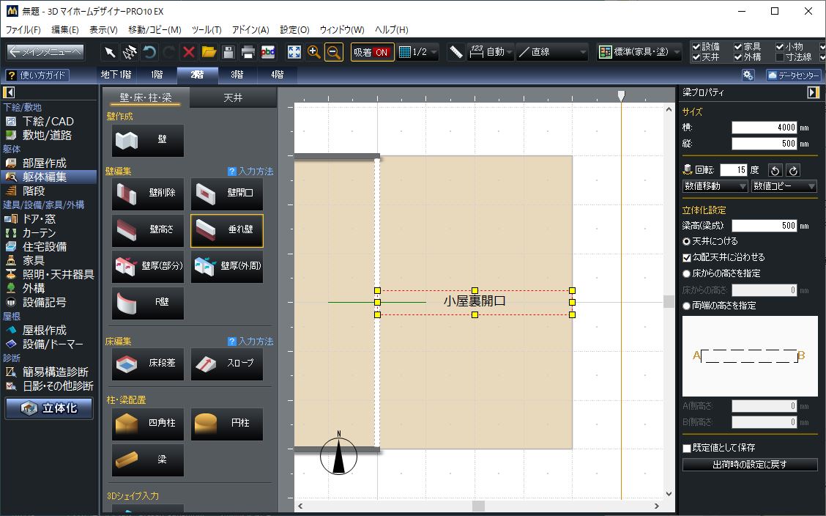Select the 四角柱 square column tool

[x=148, y=424]
